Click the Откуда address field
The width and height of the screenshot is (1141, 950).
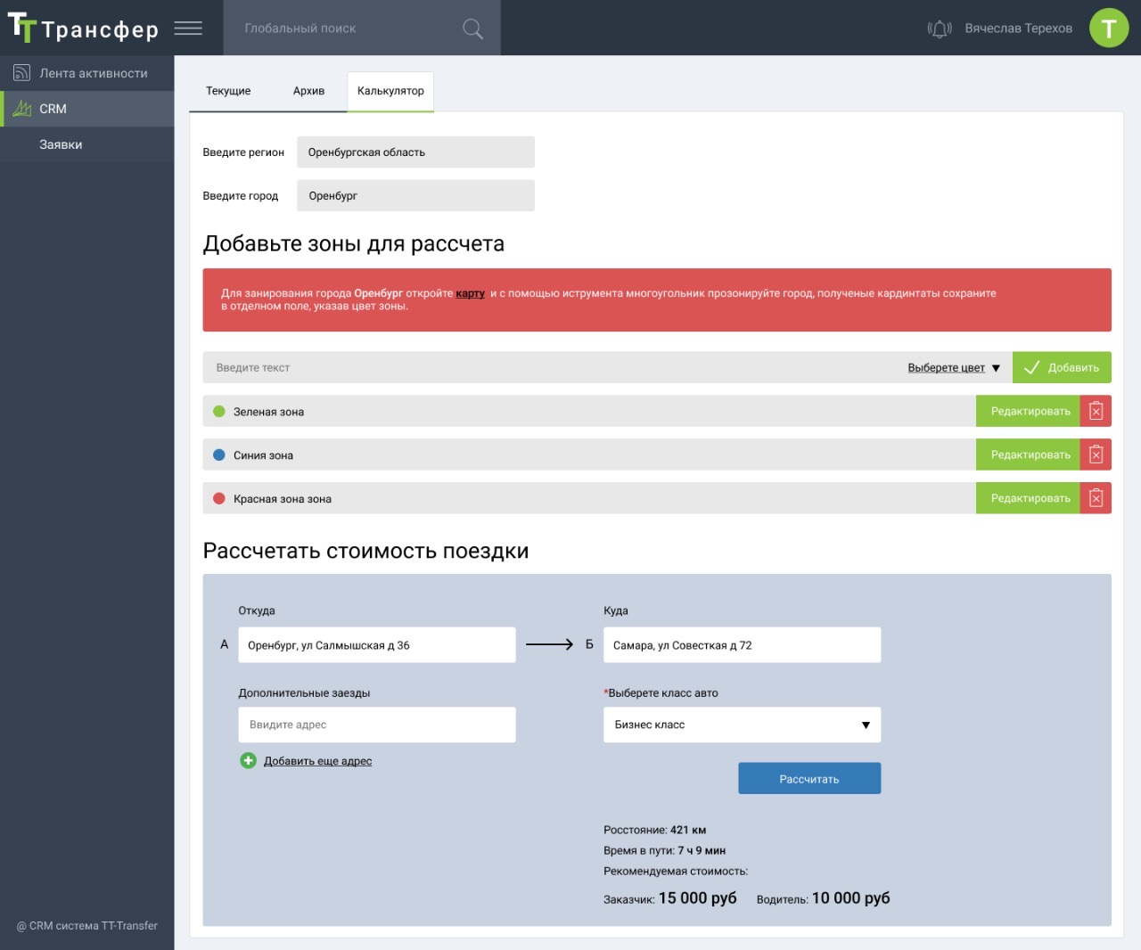click(x=377, y=645)
